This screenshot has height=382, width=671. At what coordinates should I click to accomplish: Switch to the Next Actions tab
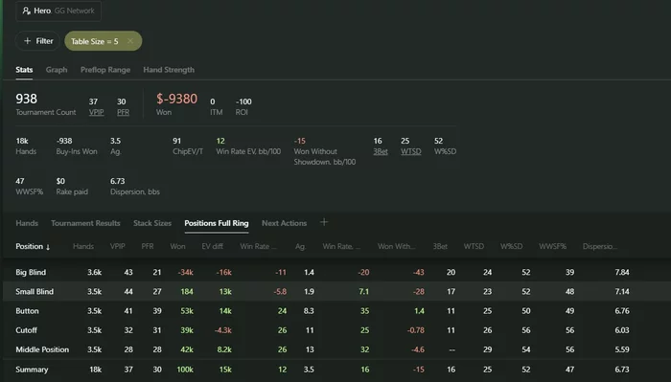284,223
